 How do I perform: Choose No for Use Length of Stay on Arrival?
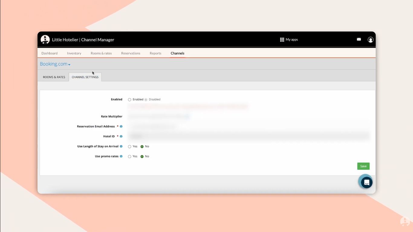coord(142,147)
